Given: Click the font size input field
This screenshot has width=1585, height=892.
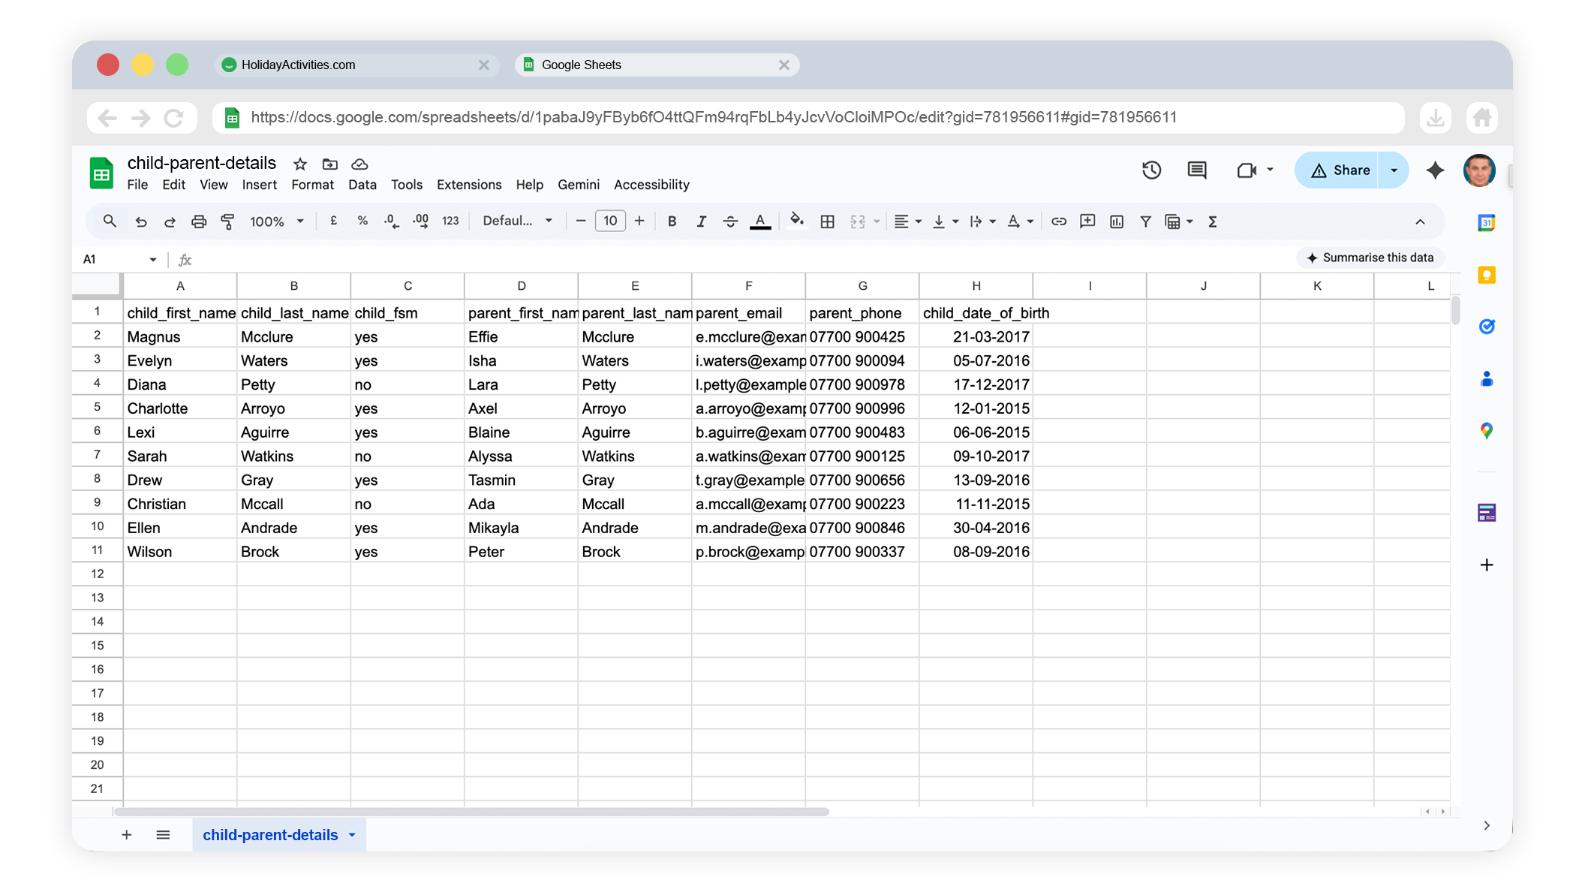Looking at the screenshot, I should point(609,221).
